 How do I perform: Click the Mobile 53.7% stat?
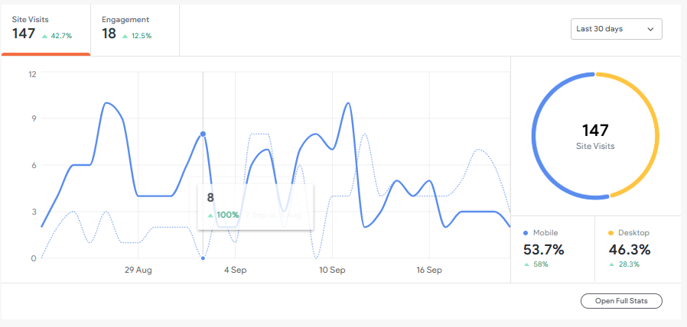tap(543, 249)
